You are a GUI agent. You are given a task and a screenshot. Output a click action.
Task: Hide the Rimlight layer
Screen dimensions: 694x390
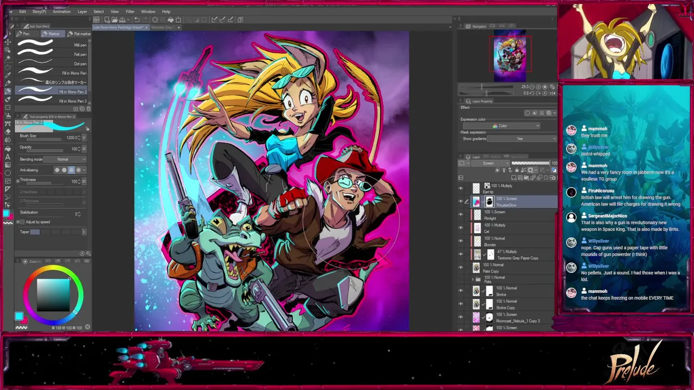click(x=461, y=214)
